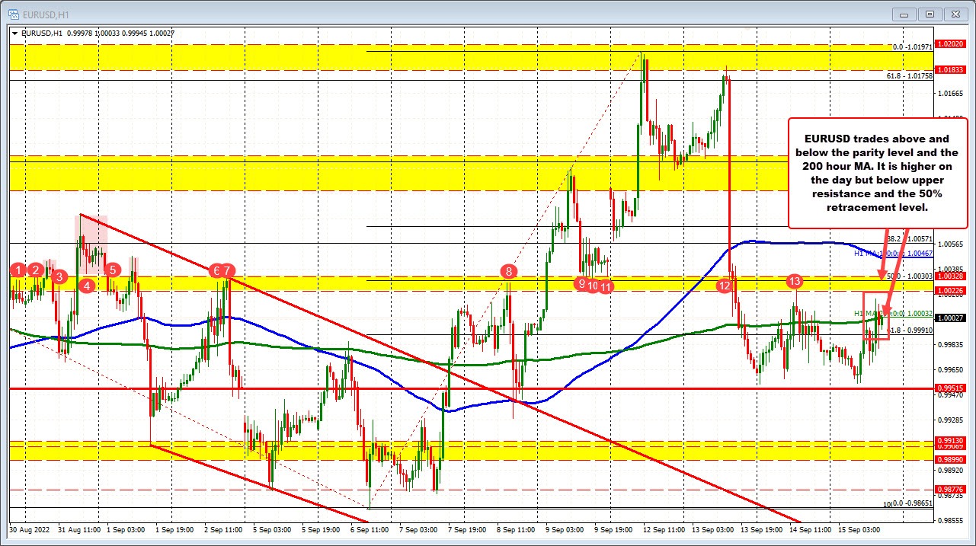
Task: Click marker 12 near the sharp price drop
Action: 724,286
